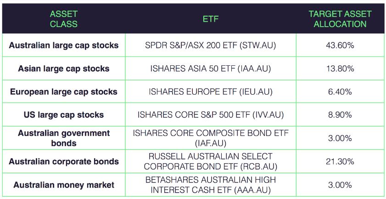Click the TARGET ASSET ALLOCATION header
The width and height of the screenshot is (386, 199).
[x=340, y=19]
